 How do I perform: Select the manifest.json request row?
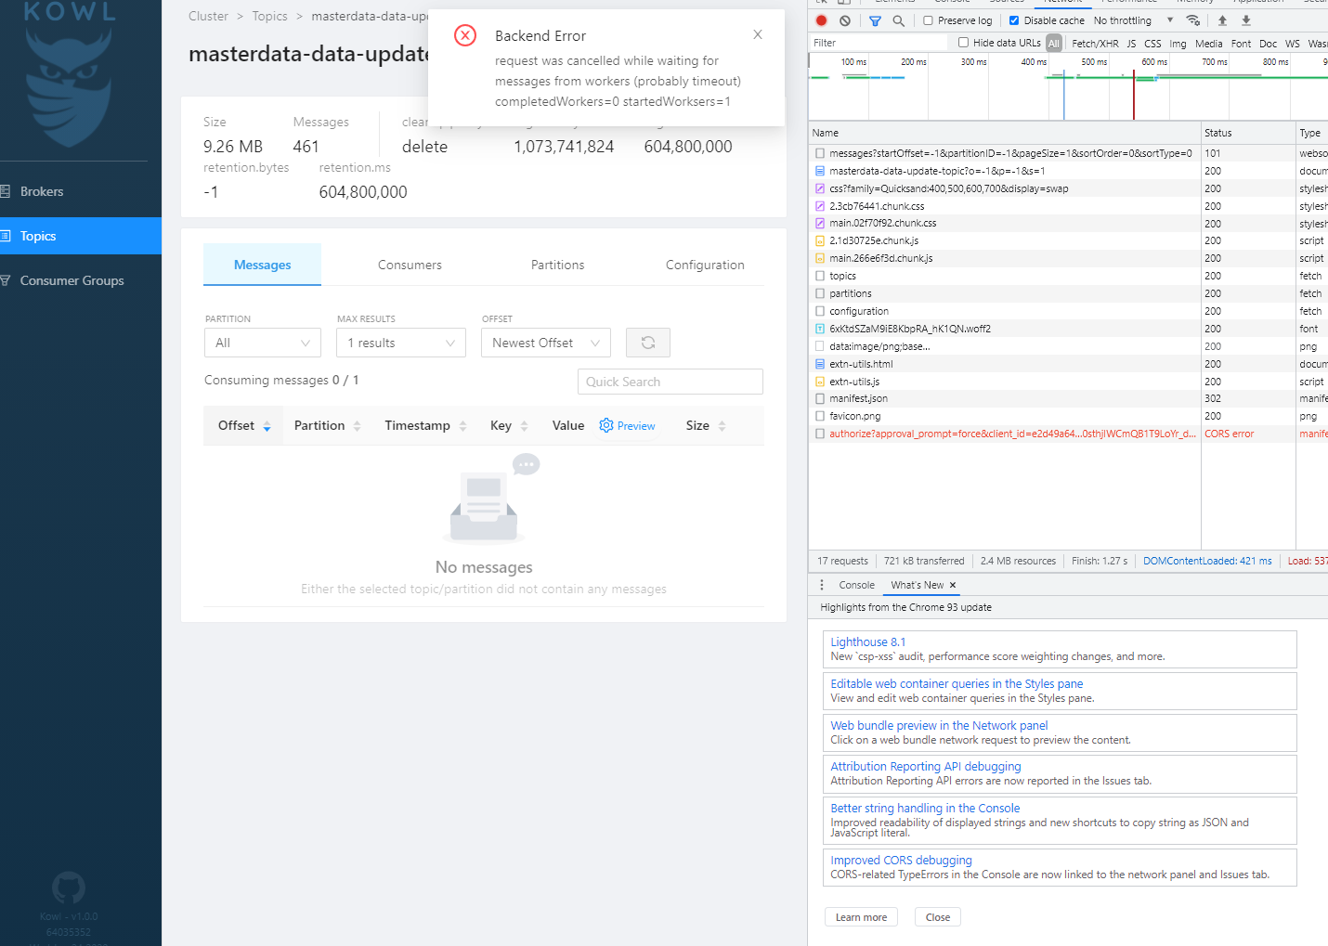click(1068, 398)
